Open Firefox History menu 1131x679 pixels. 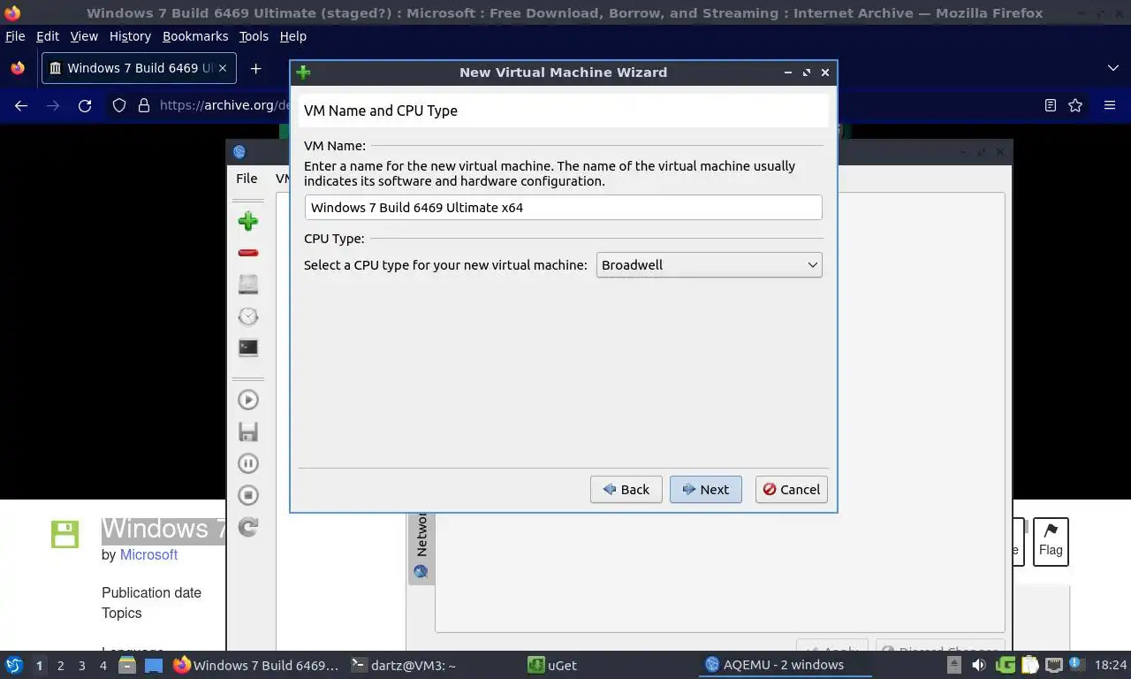coord(130,36)
